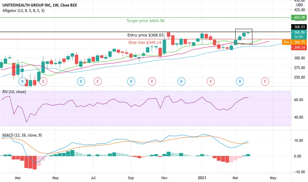
Task: Select the dividend D marker near September 2020
Action: pos(131,81)
